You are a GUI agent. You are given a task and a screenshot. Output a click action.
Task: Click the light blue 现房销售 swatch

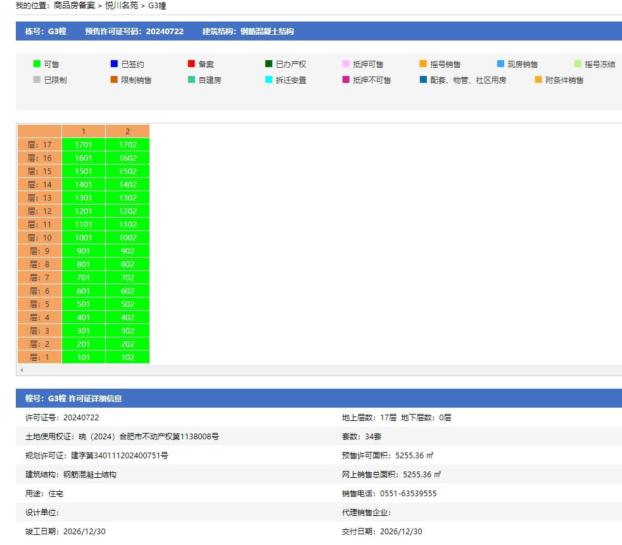pos(500,64)
